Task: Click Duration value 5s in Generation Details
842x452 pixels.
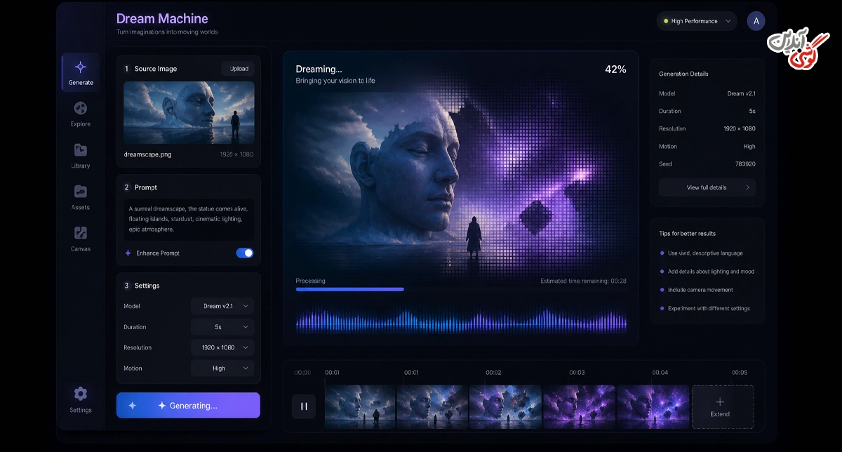Action: (752, 111)
